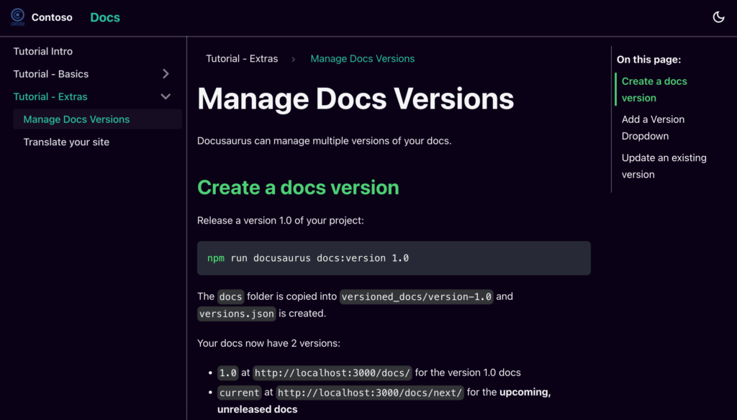Open the Docs navbar item
The width and height of the screenshot is (737, 420).
click(105, 17)
